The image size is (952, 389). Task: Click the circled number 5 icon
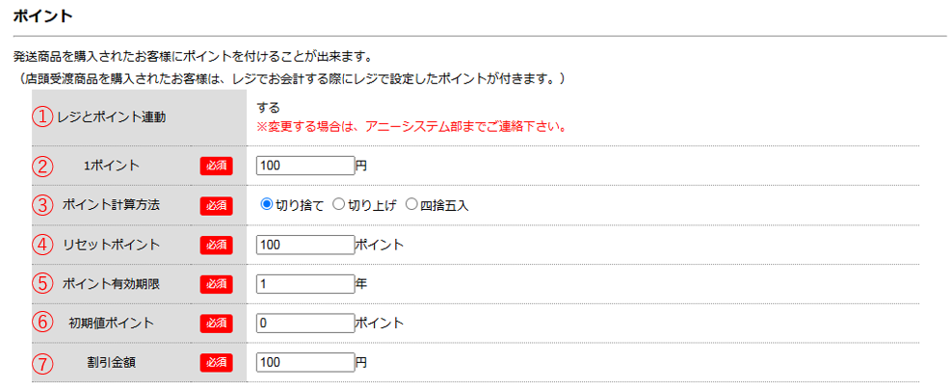pos(44,284)
